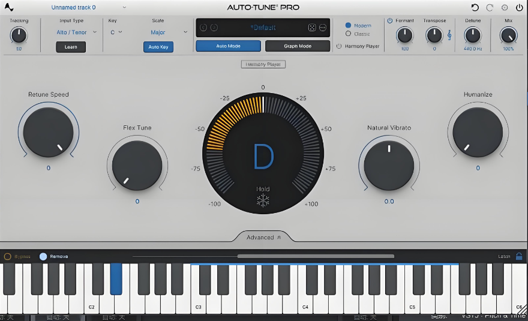The image size is (528, 321).
Task: Click the Tracking knob
Action: coord(19,35)
